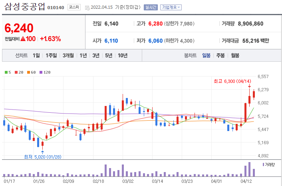This screenshot has height=186, width=282.
Task: Click the red up-triangle change icon
Action: [x=23, y=39]
